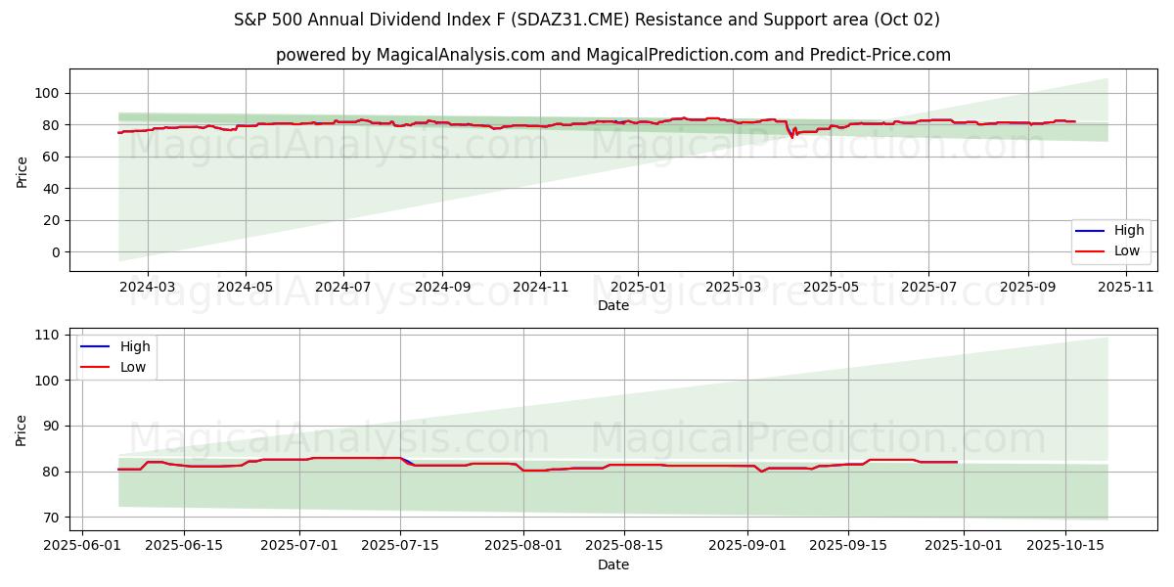
Task: Select the Low label in the lower chart legend
Action: coord(133,367)
